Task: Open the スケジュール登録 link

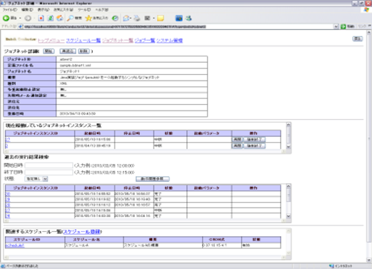Action: [x=81, y=231]
